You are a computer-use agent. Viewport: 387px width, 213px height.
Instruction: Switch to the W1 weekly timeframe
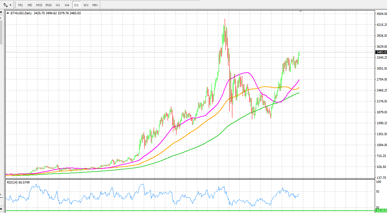click(86, 5)
